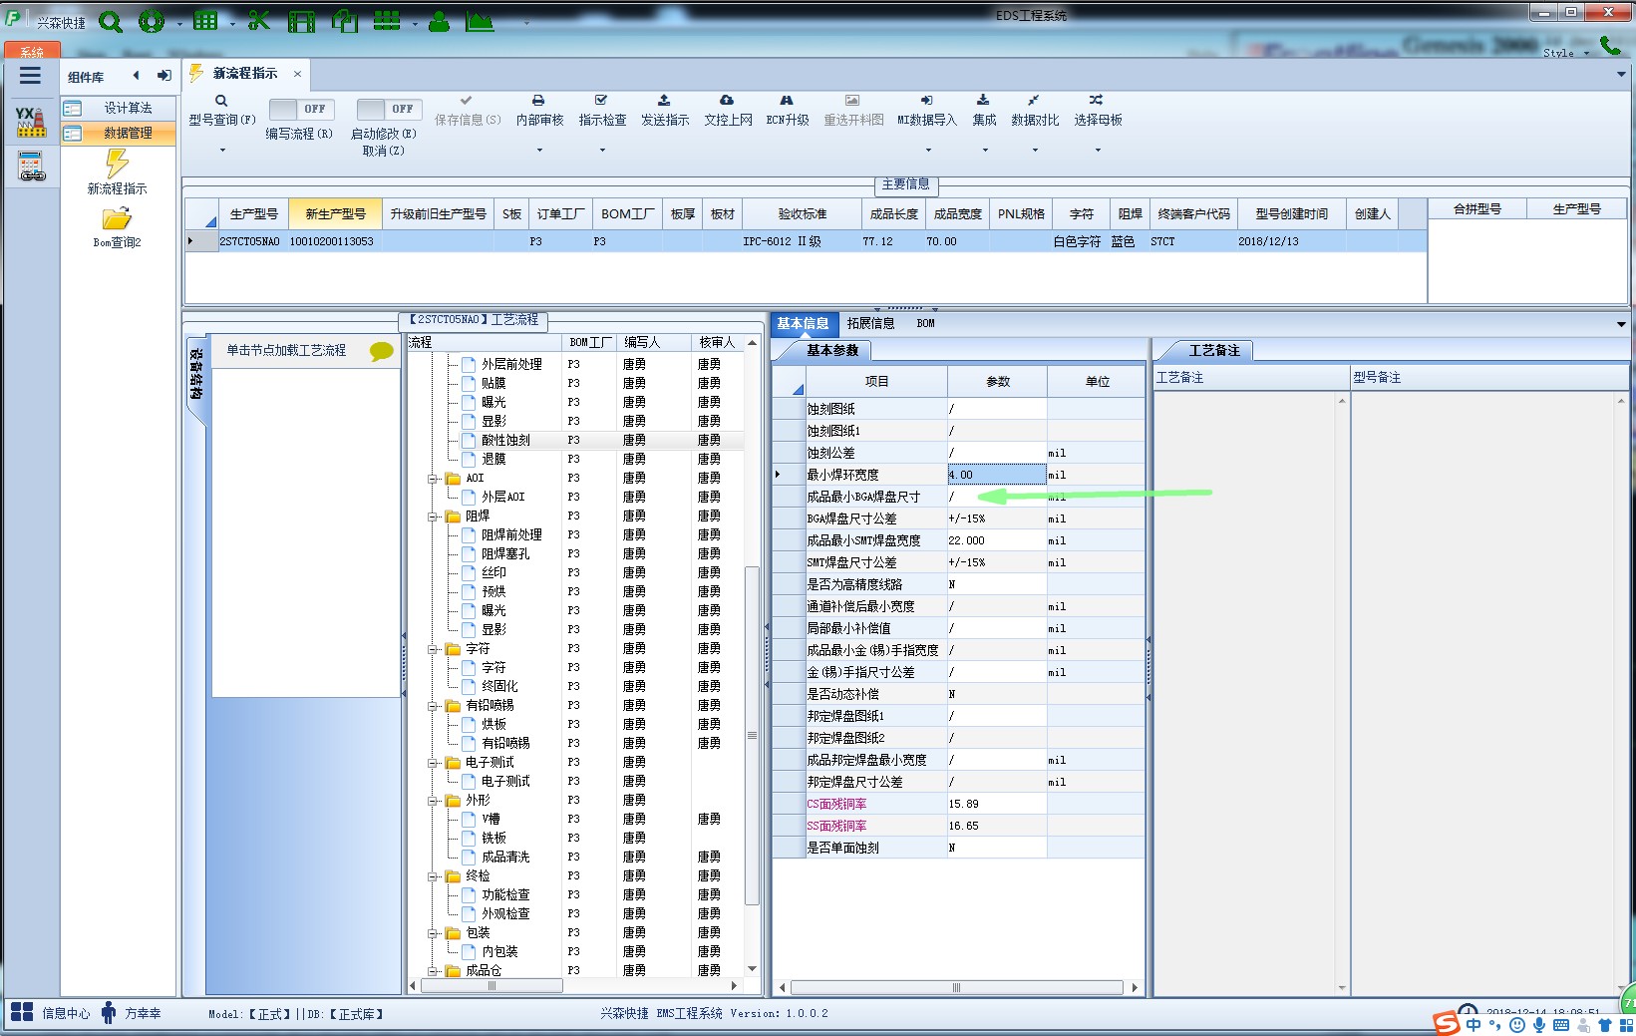The width and height of the screenshot is (1636, 1036).
Task: Collapse the 终检 tree folder
Action: tap(434, 876)
